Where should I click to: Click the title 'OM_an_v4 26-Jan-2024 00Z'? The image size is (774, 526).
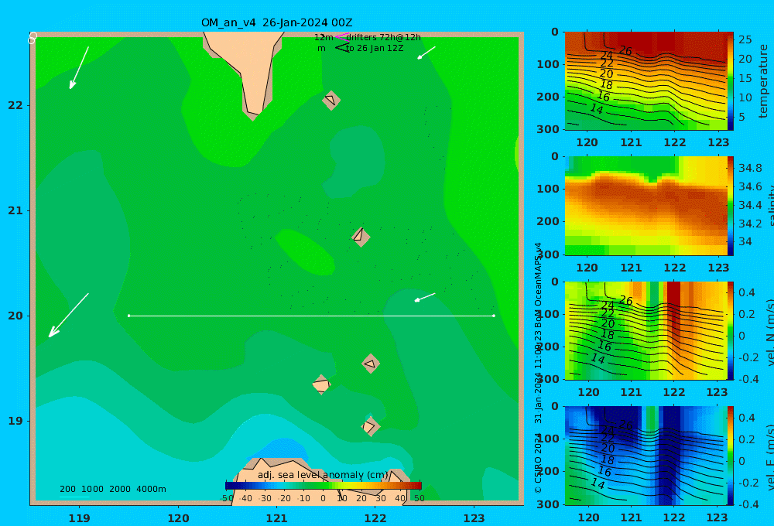tap(276, 22)
